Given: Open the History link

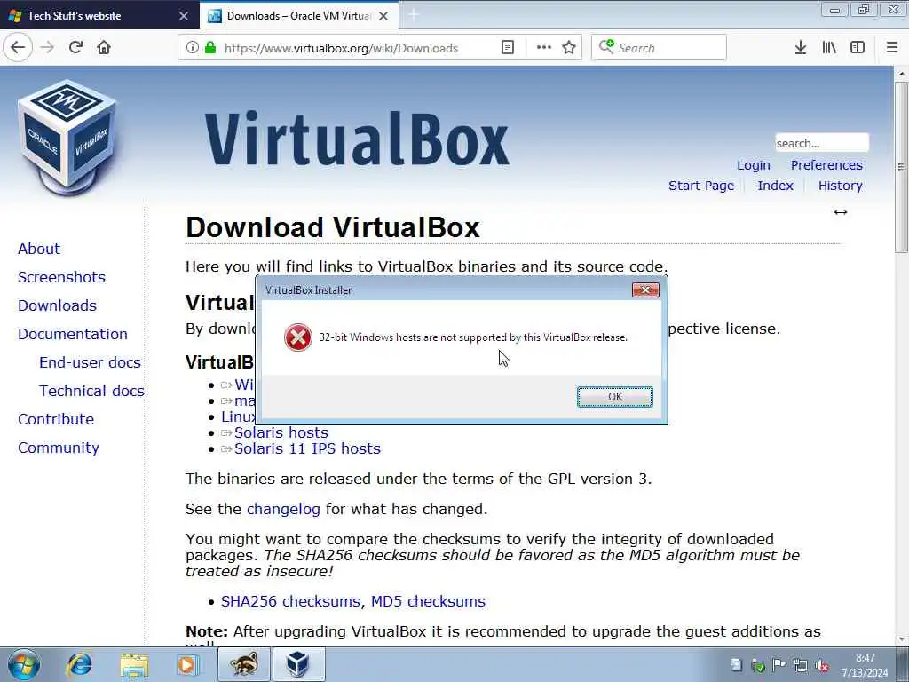Looking at the screenshot, I should pyautogui.click(x=840, y=186).
